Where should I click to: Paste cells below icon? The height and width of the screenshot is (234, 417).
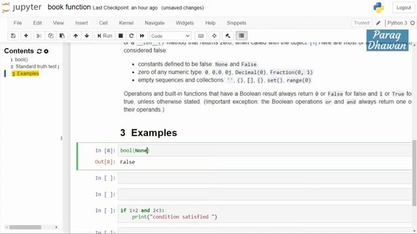tap(62, 36)
